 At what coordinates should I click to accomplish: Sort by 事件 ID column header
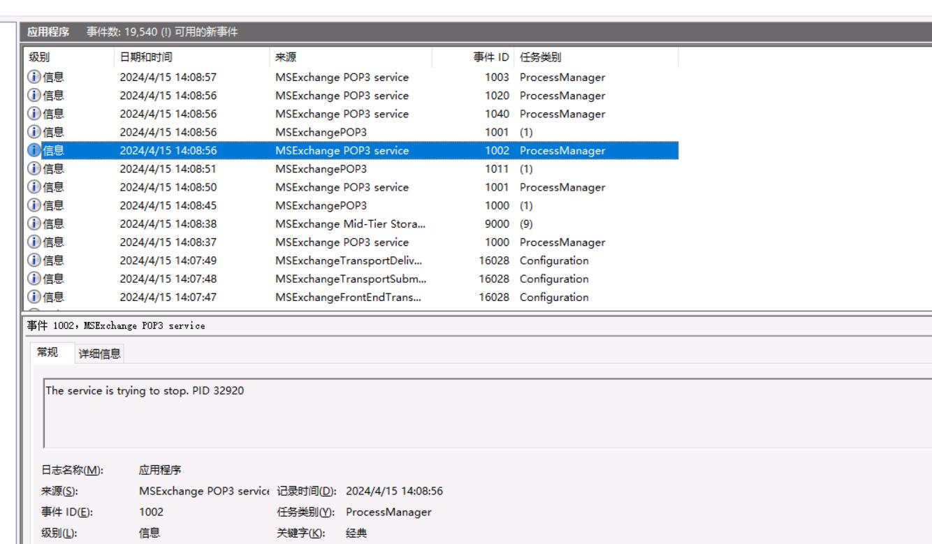tap(473, 58)
